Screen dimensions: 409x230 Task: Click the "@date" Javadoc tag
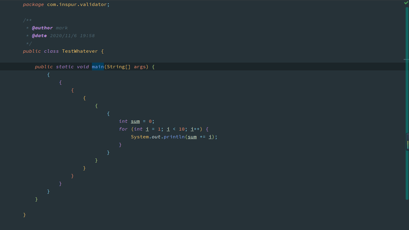[39, 36]
